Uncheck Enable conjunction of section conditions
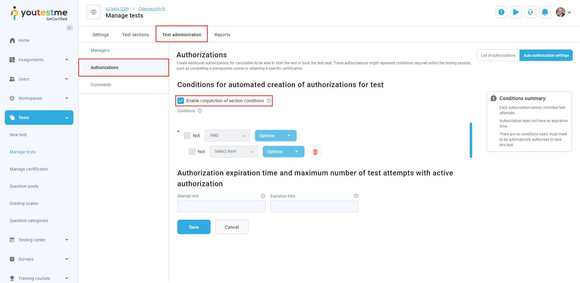Viewport: 580px width, 283px height. 181,101
